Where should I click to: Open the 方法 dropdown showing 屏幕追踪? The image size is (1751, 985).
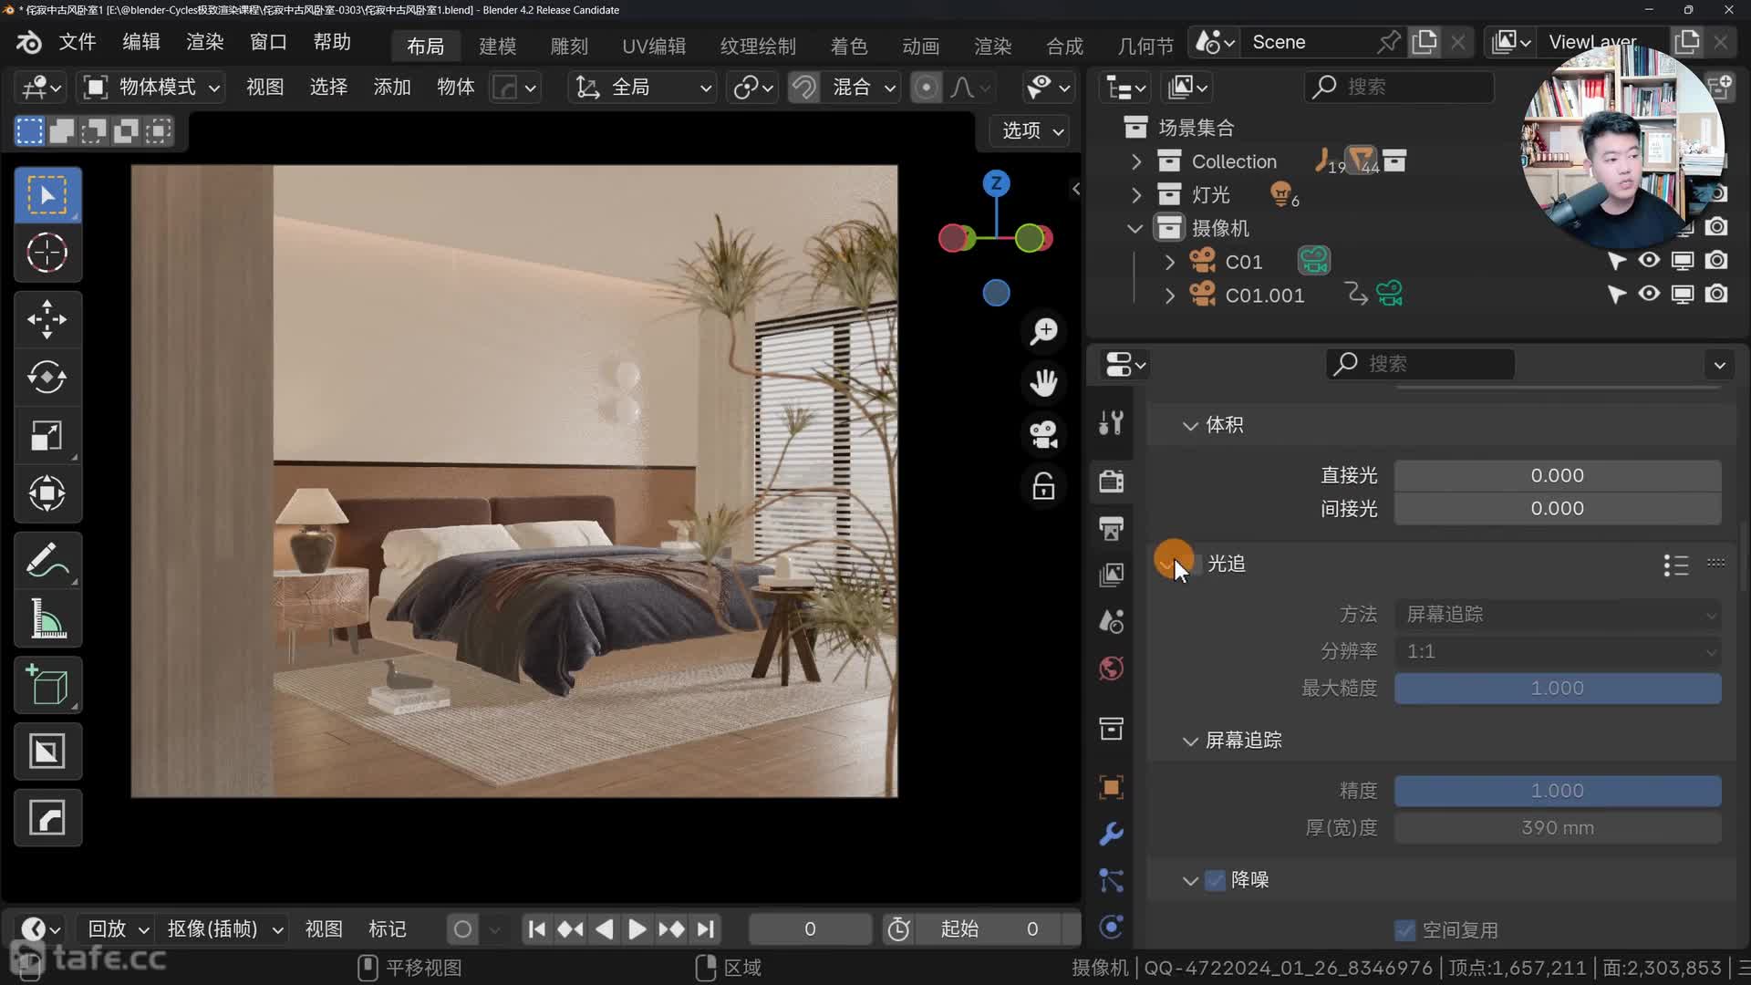[1558, 615]
